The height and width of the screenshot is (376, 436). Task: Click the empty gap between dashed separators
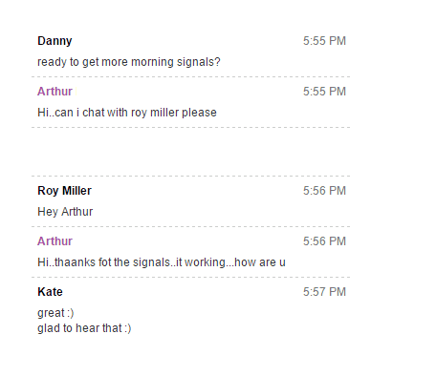190,152
